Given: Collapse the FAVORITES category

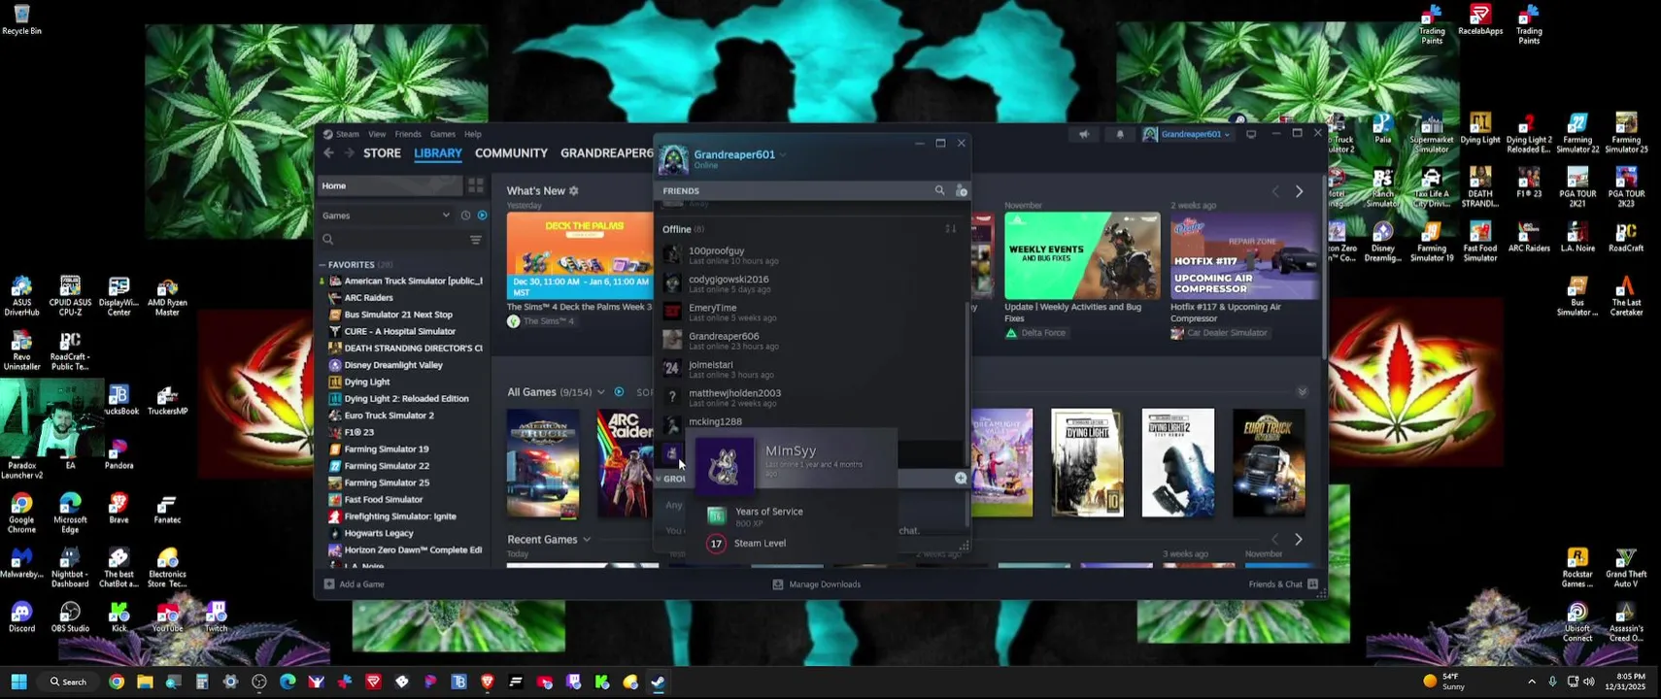Looking at the screenshot, I should click(x=322, y=265).
